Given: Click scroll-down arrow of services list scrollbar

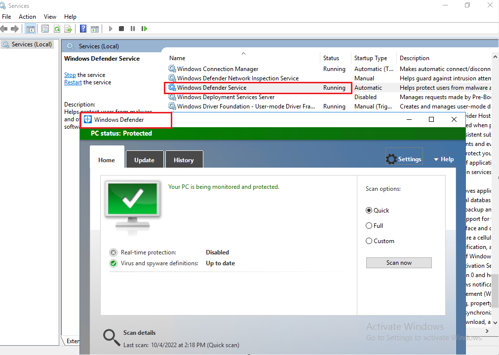Looking at the screenshot, I should [x=495, y=322].
